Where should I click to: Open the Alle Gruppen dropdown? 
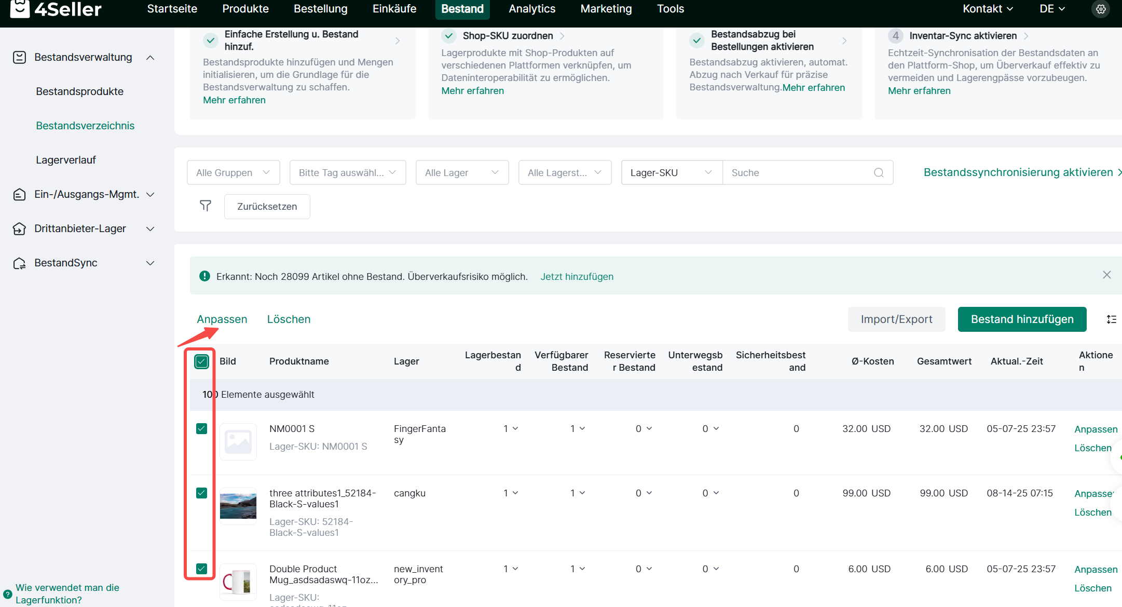point(233,172)
